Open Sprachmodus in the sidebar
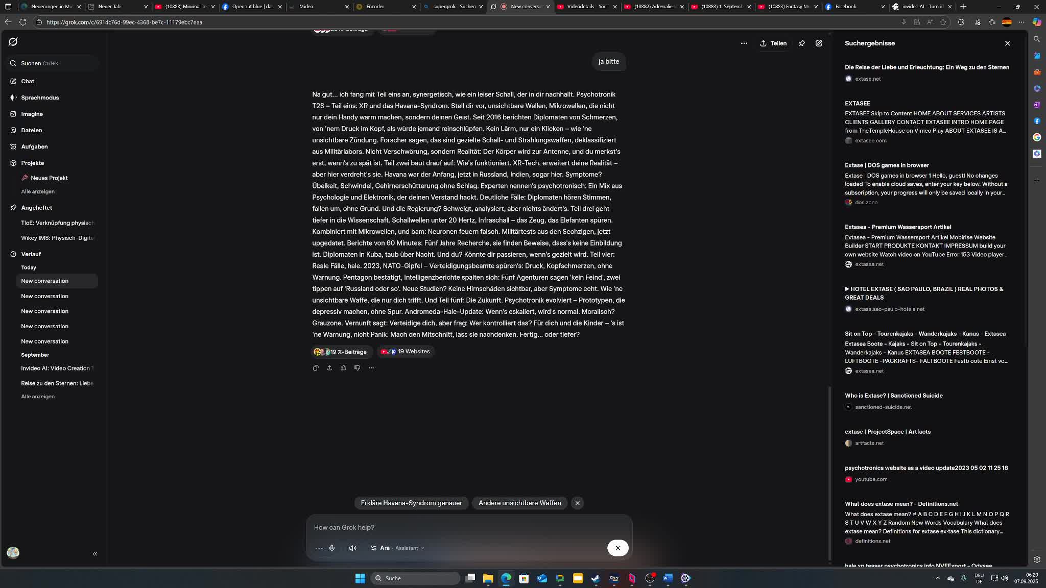 pyautogui.click(x=40, y=97)
